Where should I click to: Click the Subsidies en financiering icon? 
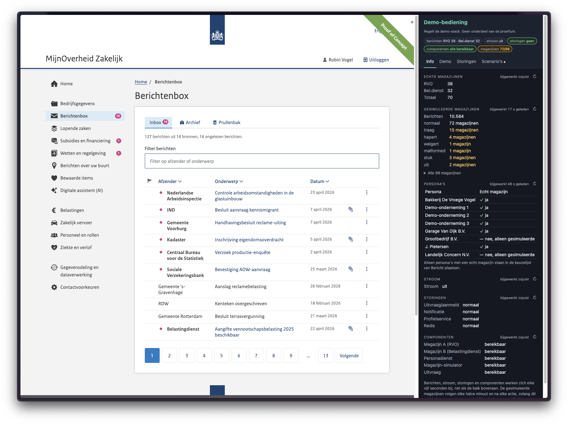click(x=54, y=141)
